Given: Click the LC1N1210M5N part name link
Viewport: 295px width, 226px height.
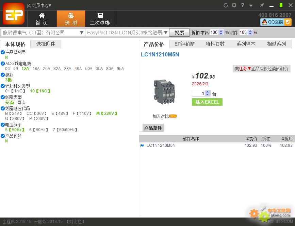Looking at the screenshot, I should click(161, 145).
